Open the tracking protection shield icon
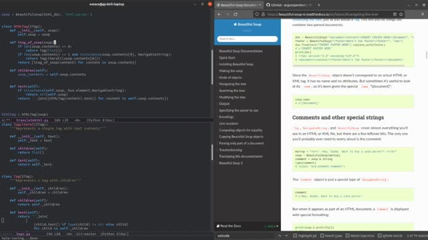The height and width of the screenshot is (240, 428). click(257, 14)
